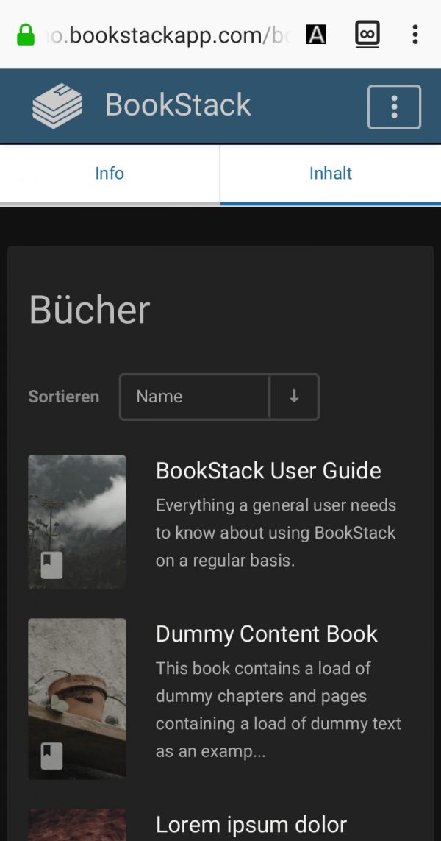Click the BookStack header title text
The image size is (441, 841).
coord(178,105)
